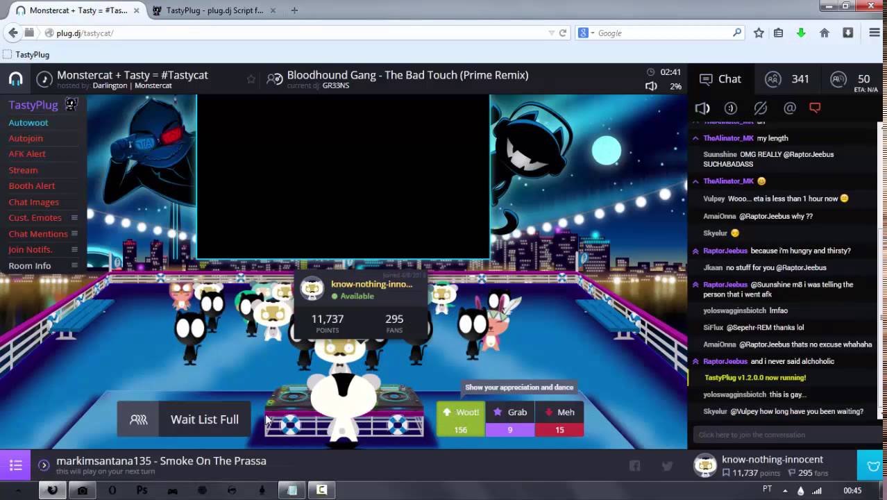
Task: Open the playlist menu purple list icon
Action: coord(15,465)
